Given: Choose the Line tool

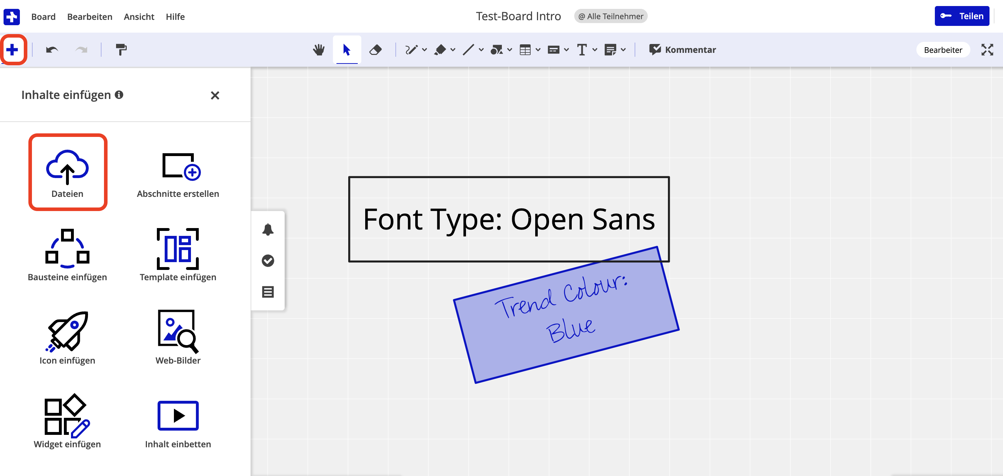Looking at the screenshot, I should tap(468, 49).
